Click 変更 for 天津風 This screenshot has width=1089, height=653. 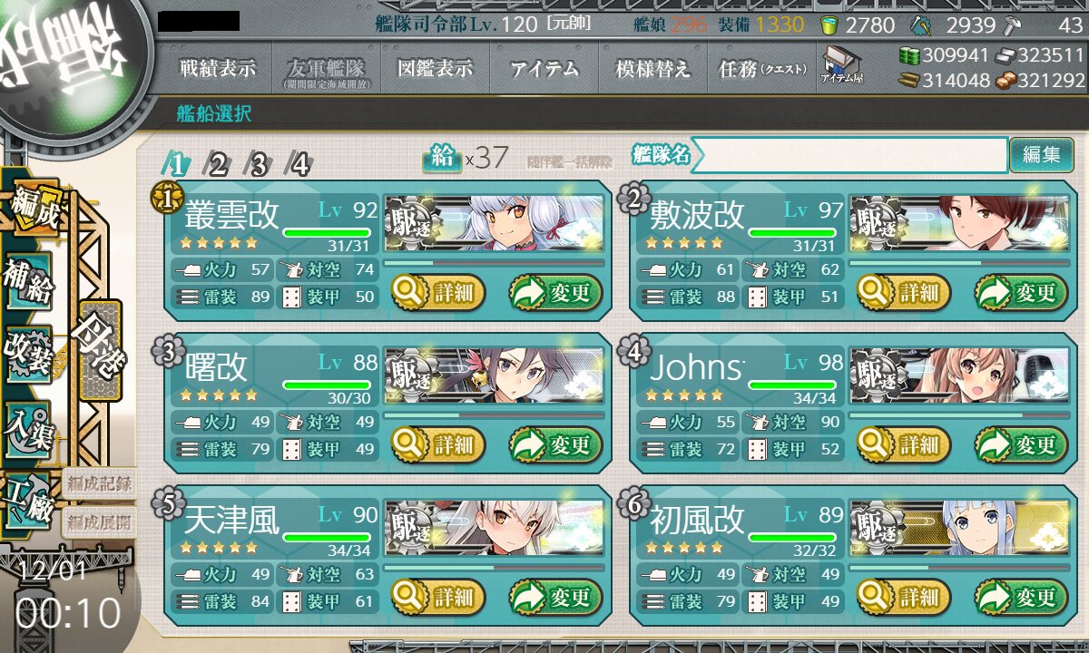coord(555,598)
